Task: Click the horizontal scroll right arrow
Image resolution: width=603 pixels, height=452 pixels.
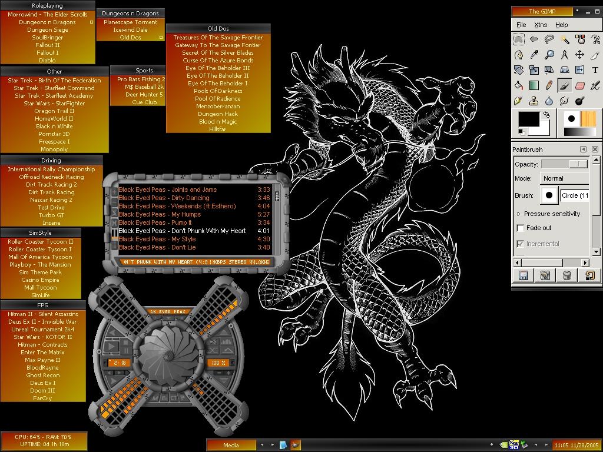Action: tap(585, 262)
